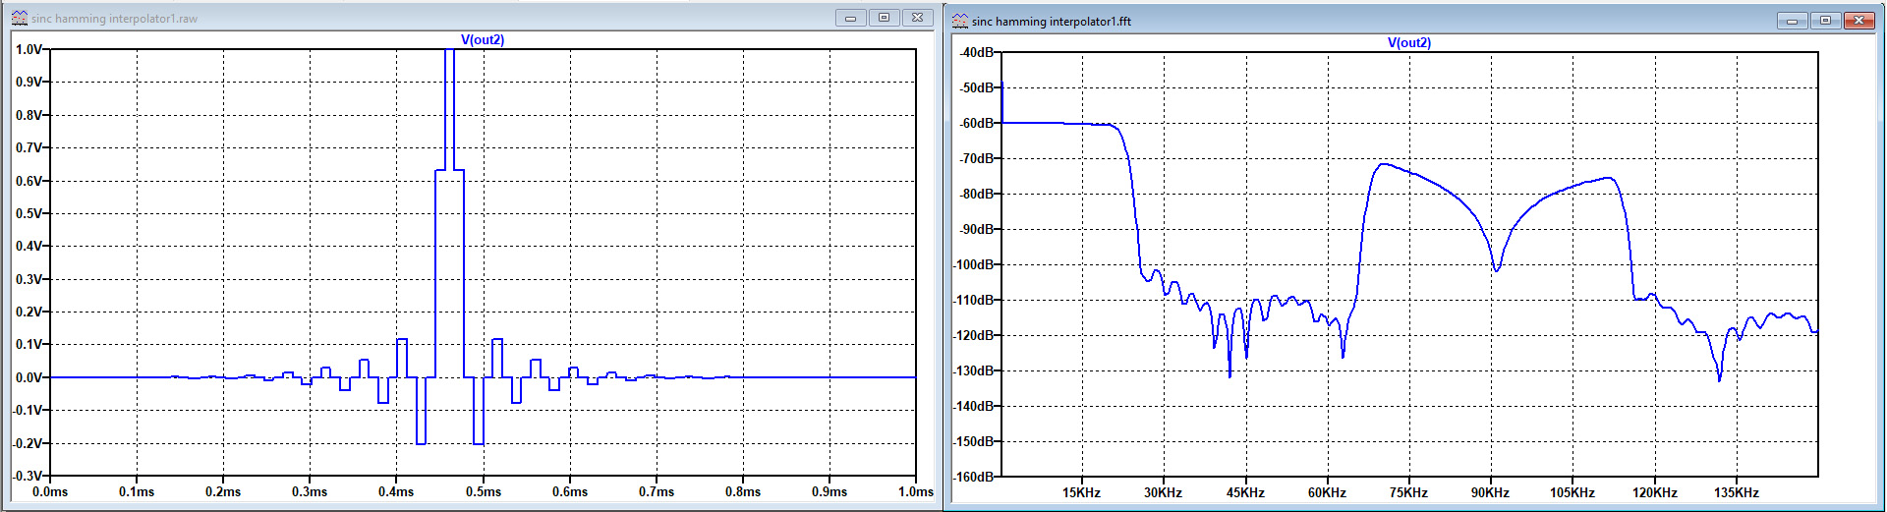Click the 135KHz label on the frequency axis
1887x512 pixels.
[x=1737, y=493]
